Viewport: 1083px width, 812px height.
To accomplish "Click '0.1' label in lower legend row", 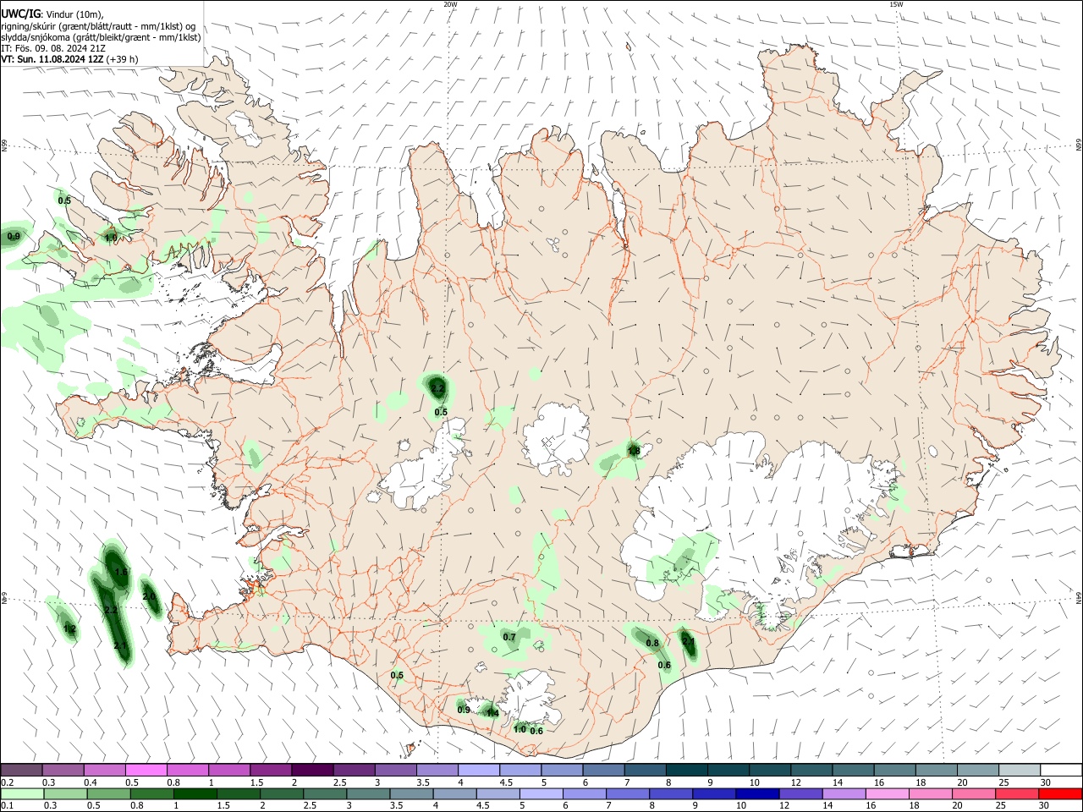I will [x=7, y=806].
